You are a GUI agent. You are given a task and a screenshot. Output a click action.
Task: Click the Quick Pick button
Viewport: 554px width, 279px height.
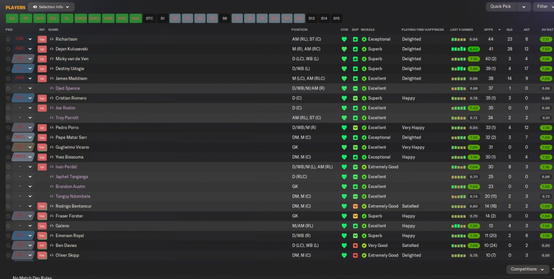(x=501, y=7)
